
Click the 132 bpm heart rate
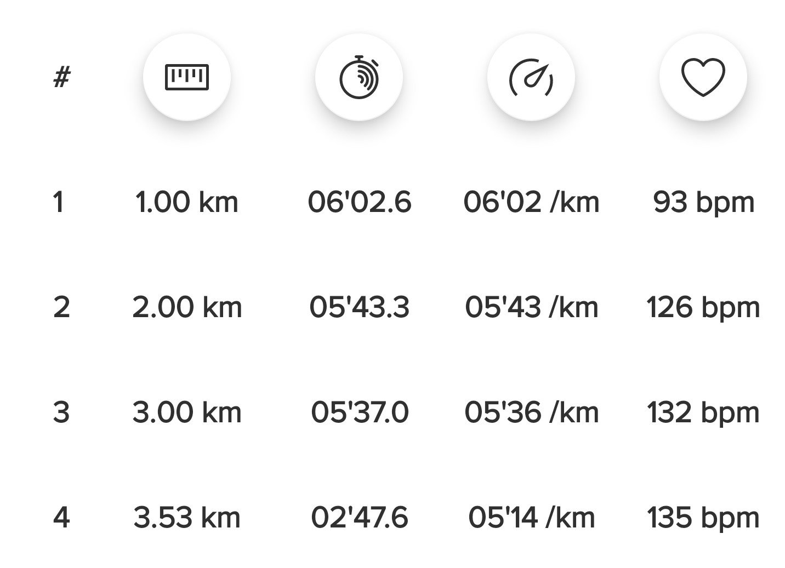(x=703, y=412)
